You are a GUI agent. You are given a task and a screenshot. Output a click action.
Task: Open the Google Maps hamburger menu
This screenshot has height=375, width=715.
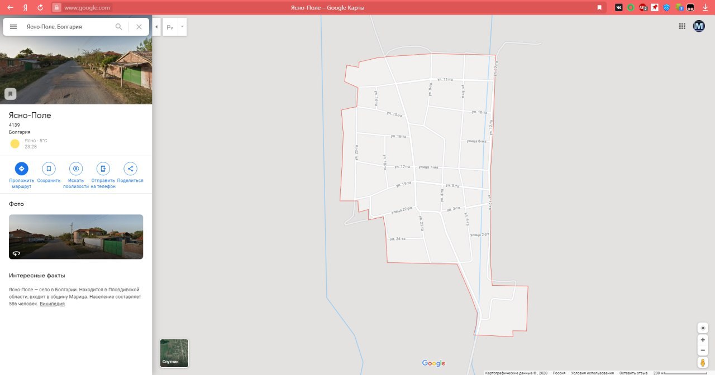(13, 27)
